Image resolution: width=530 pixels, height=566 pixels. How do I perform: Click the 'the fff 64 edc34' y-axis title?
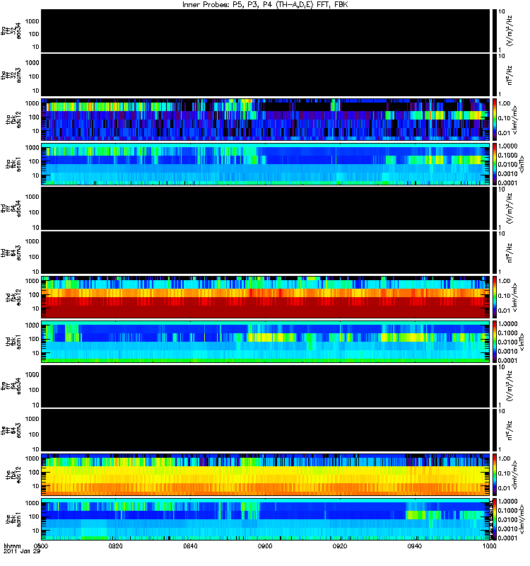(x=11, y=386)
